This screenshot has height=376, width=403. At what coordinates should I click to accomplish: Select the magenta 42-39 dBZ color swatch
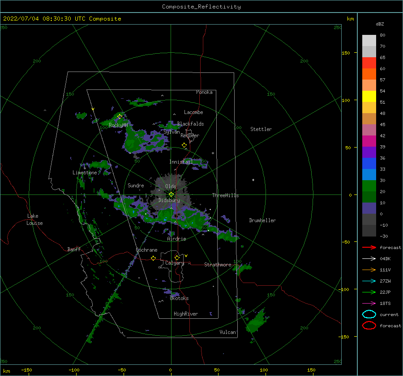[x=369, y=141]
